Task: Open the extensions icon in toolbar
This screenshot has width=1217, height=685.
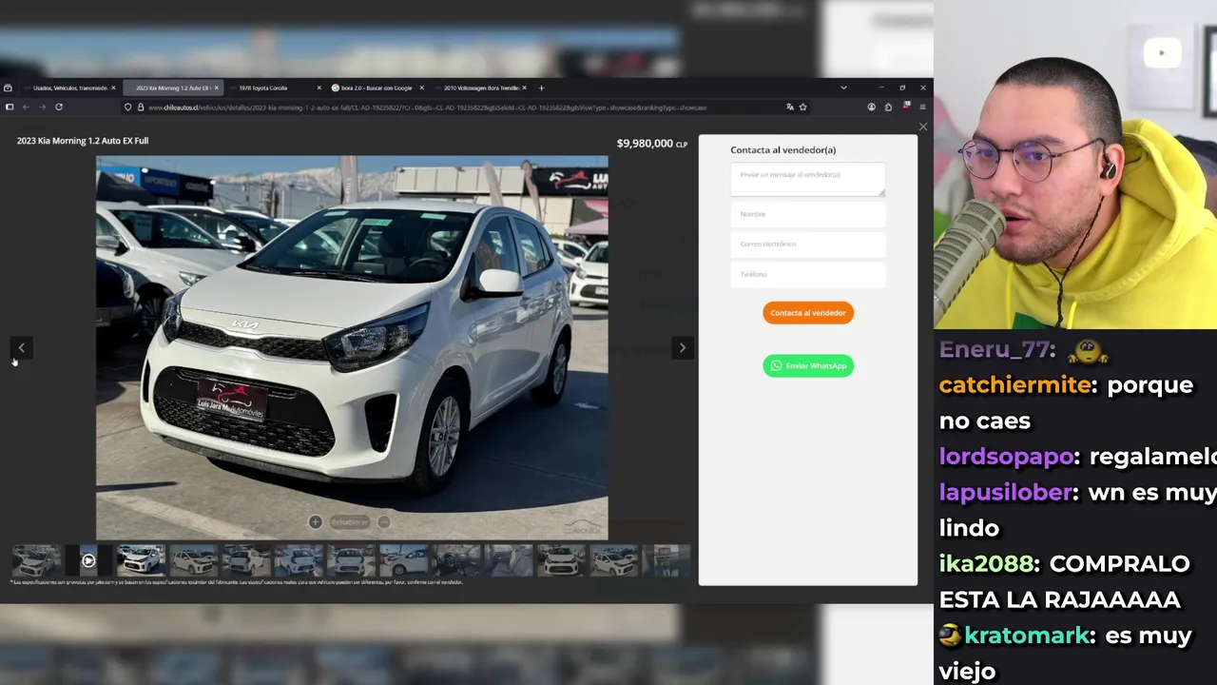Action: pos(888,108)
